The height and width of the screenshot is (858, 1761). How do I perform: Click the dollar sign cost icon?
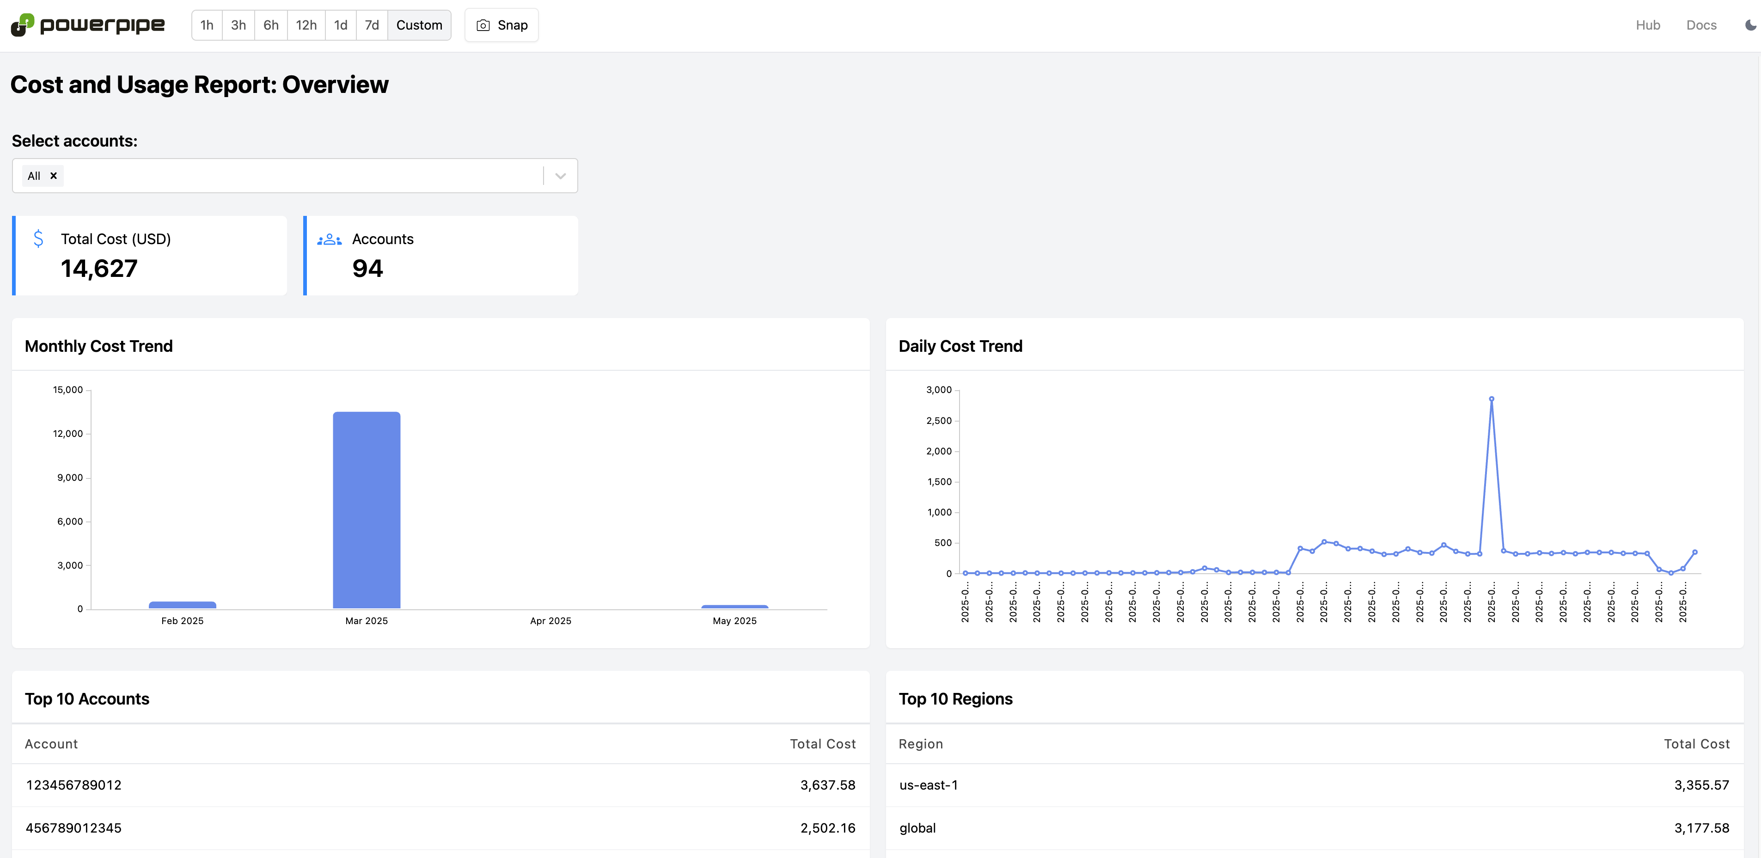click(38, 239)
